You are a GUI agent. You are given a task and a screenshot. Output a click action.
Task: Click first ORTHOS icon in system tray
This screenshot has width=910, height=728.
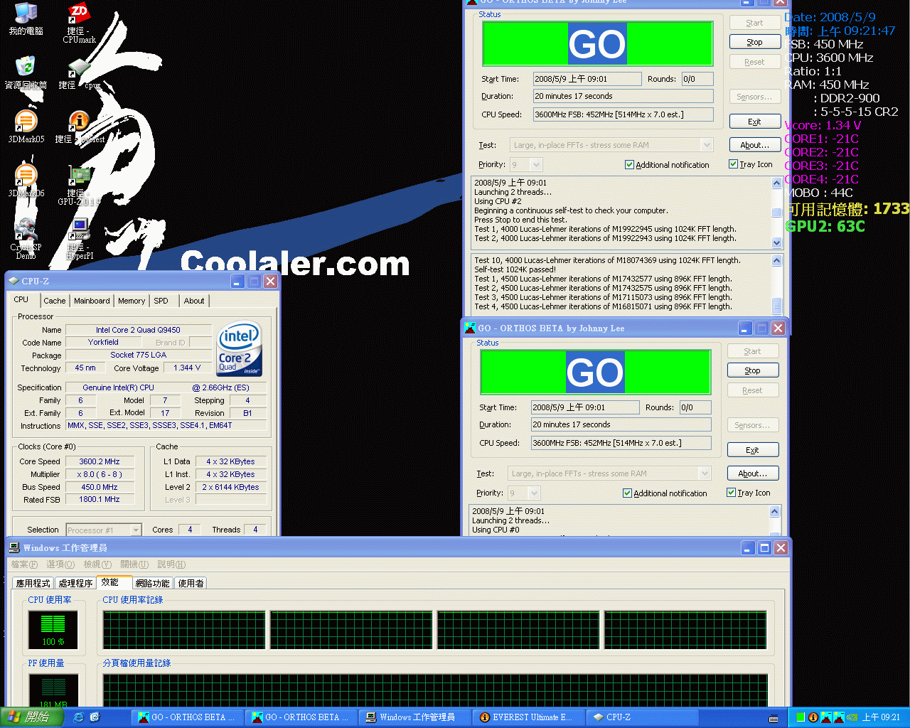pyautogui.click(x=826, y=717)
